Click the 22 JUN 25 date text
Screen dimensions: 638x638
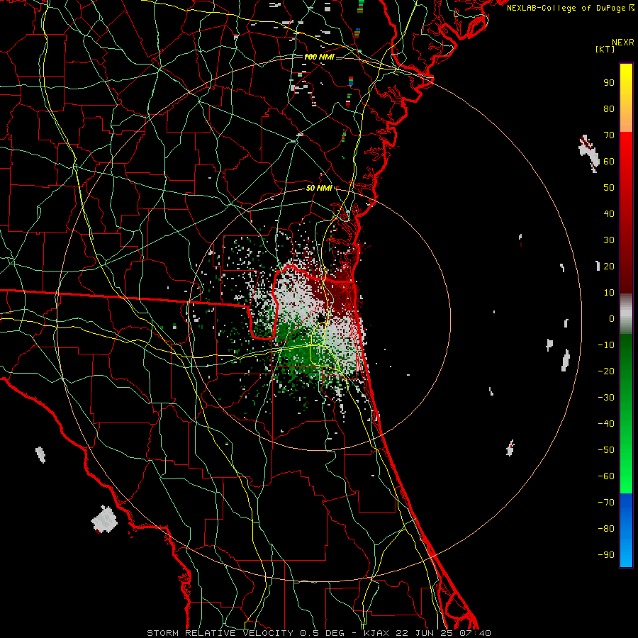[x=425, y=633]
